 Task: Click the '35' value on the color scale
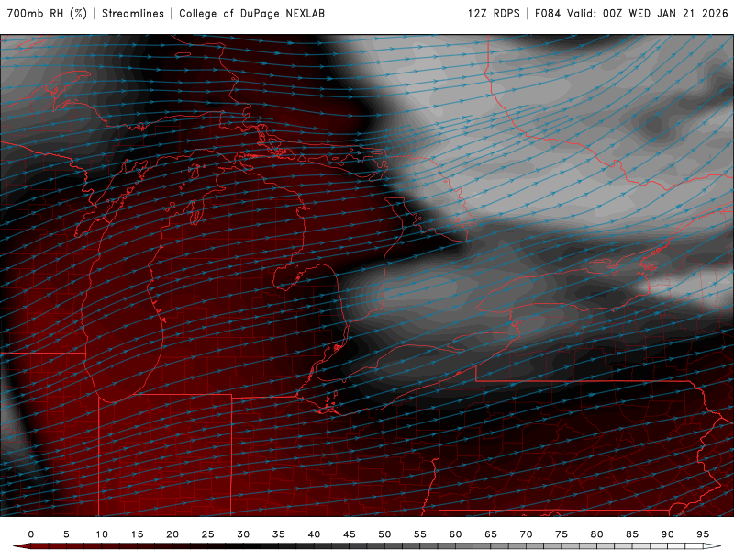pyautogui.click(x=279, y=534)
